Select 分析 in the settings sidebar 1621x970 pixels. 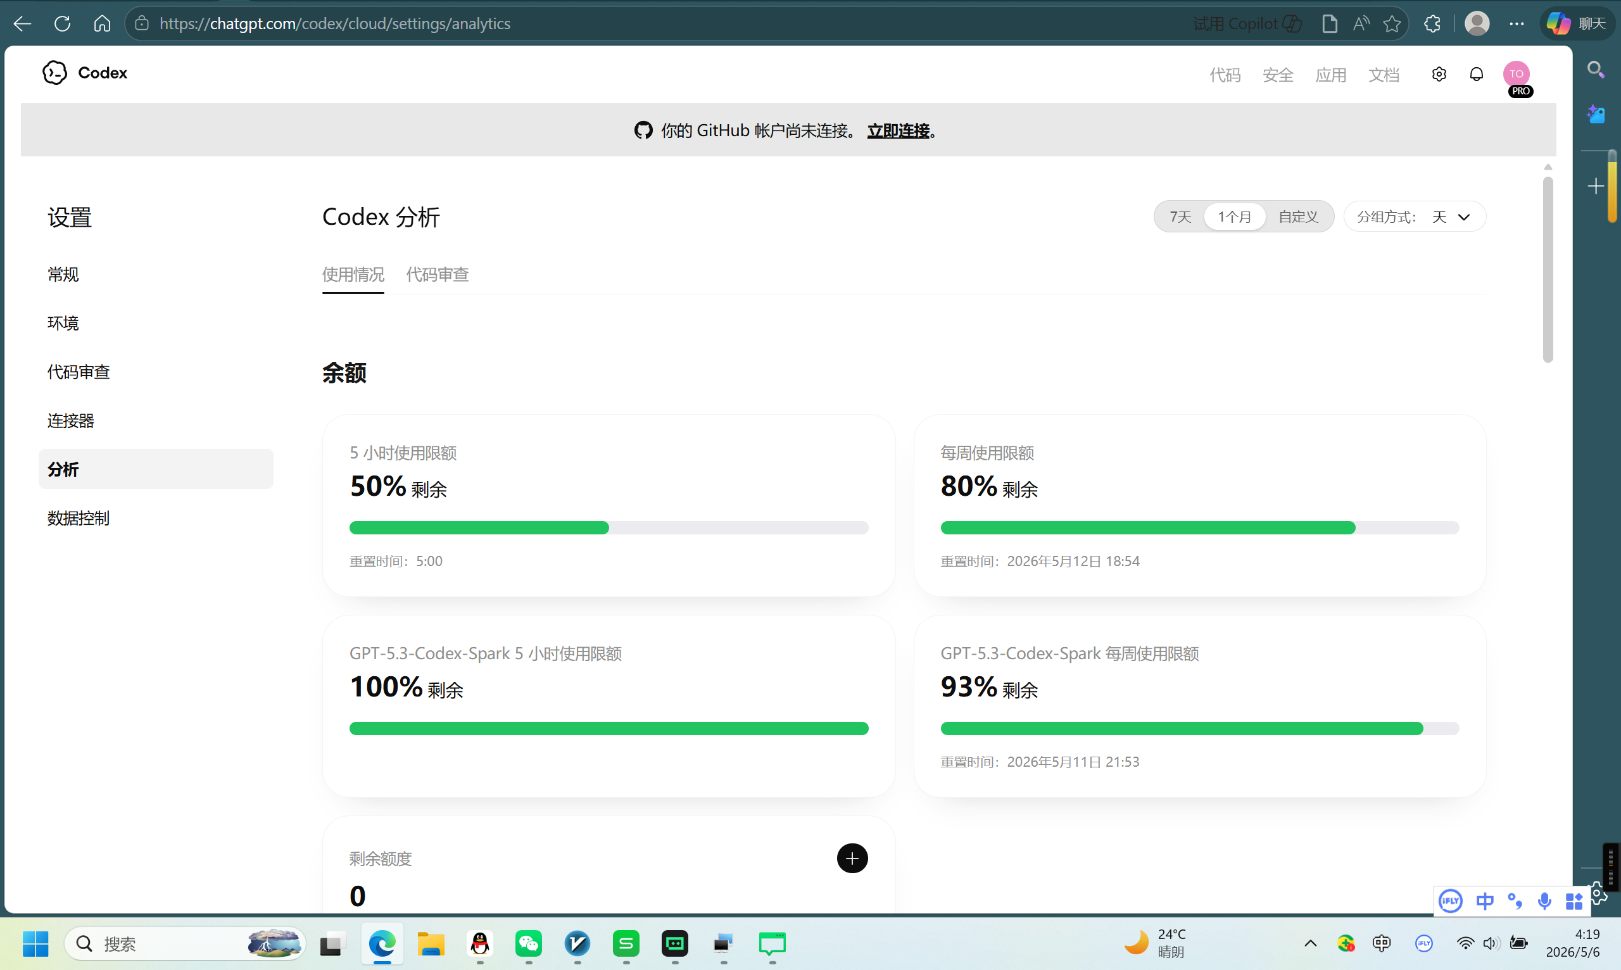click(x=156, y=469)
